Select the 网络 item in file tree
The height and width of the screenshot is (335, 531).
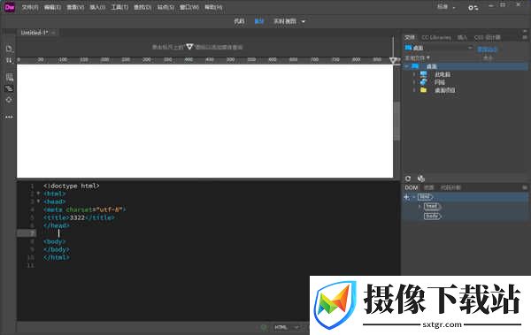click(440, 82)
